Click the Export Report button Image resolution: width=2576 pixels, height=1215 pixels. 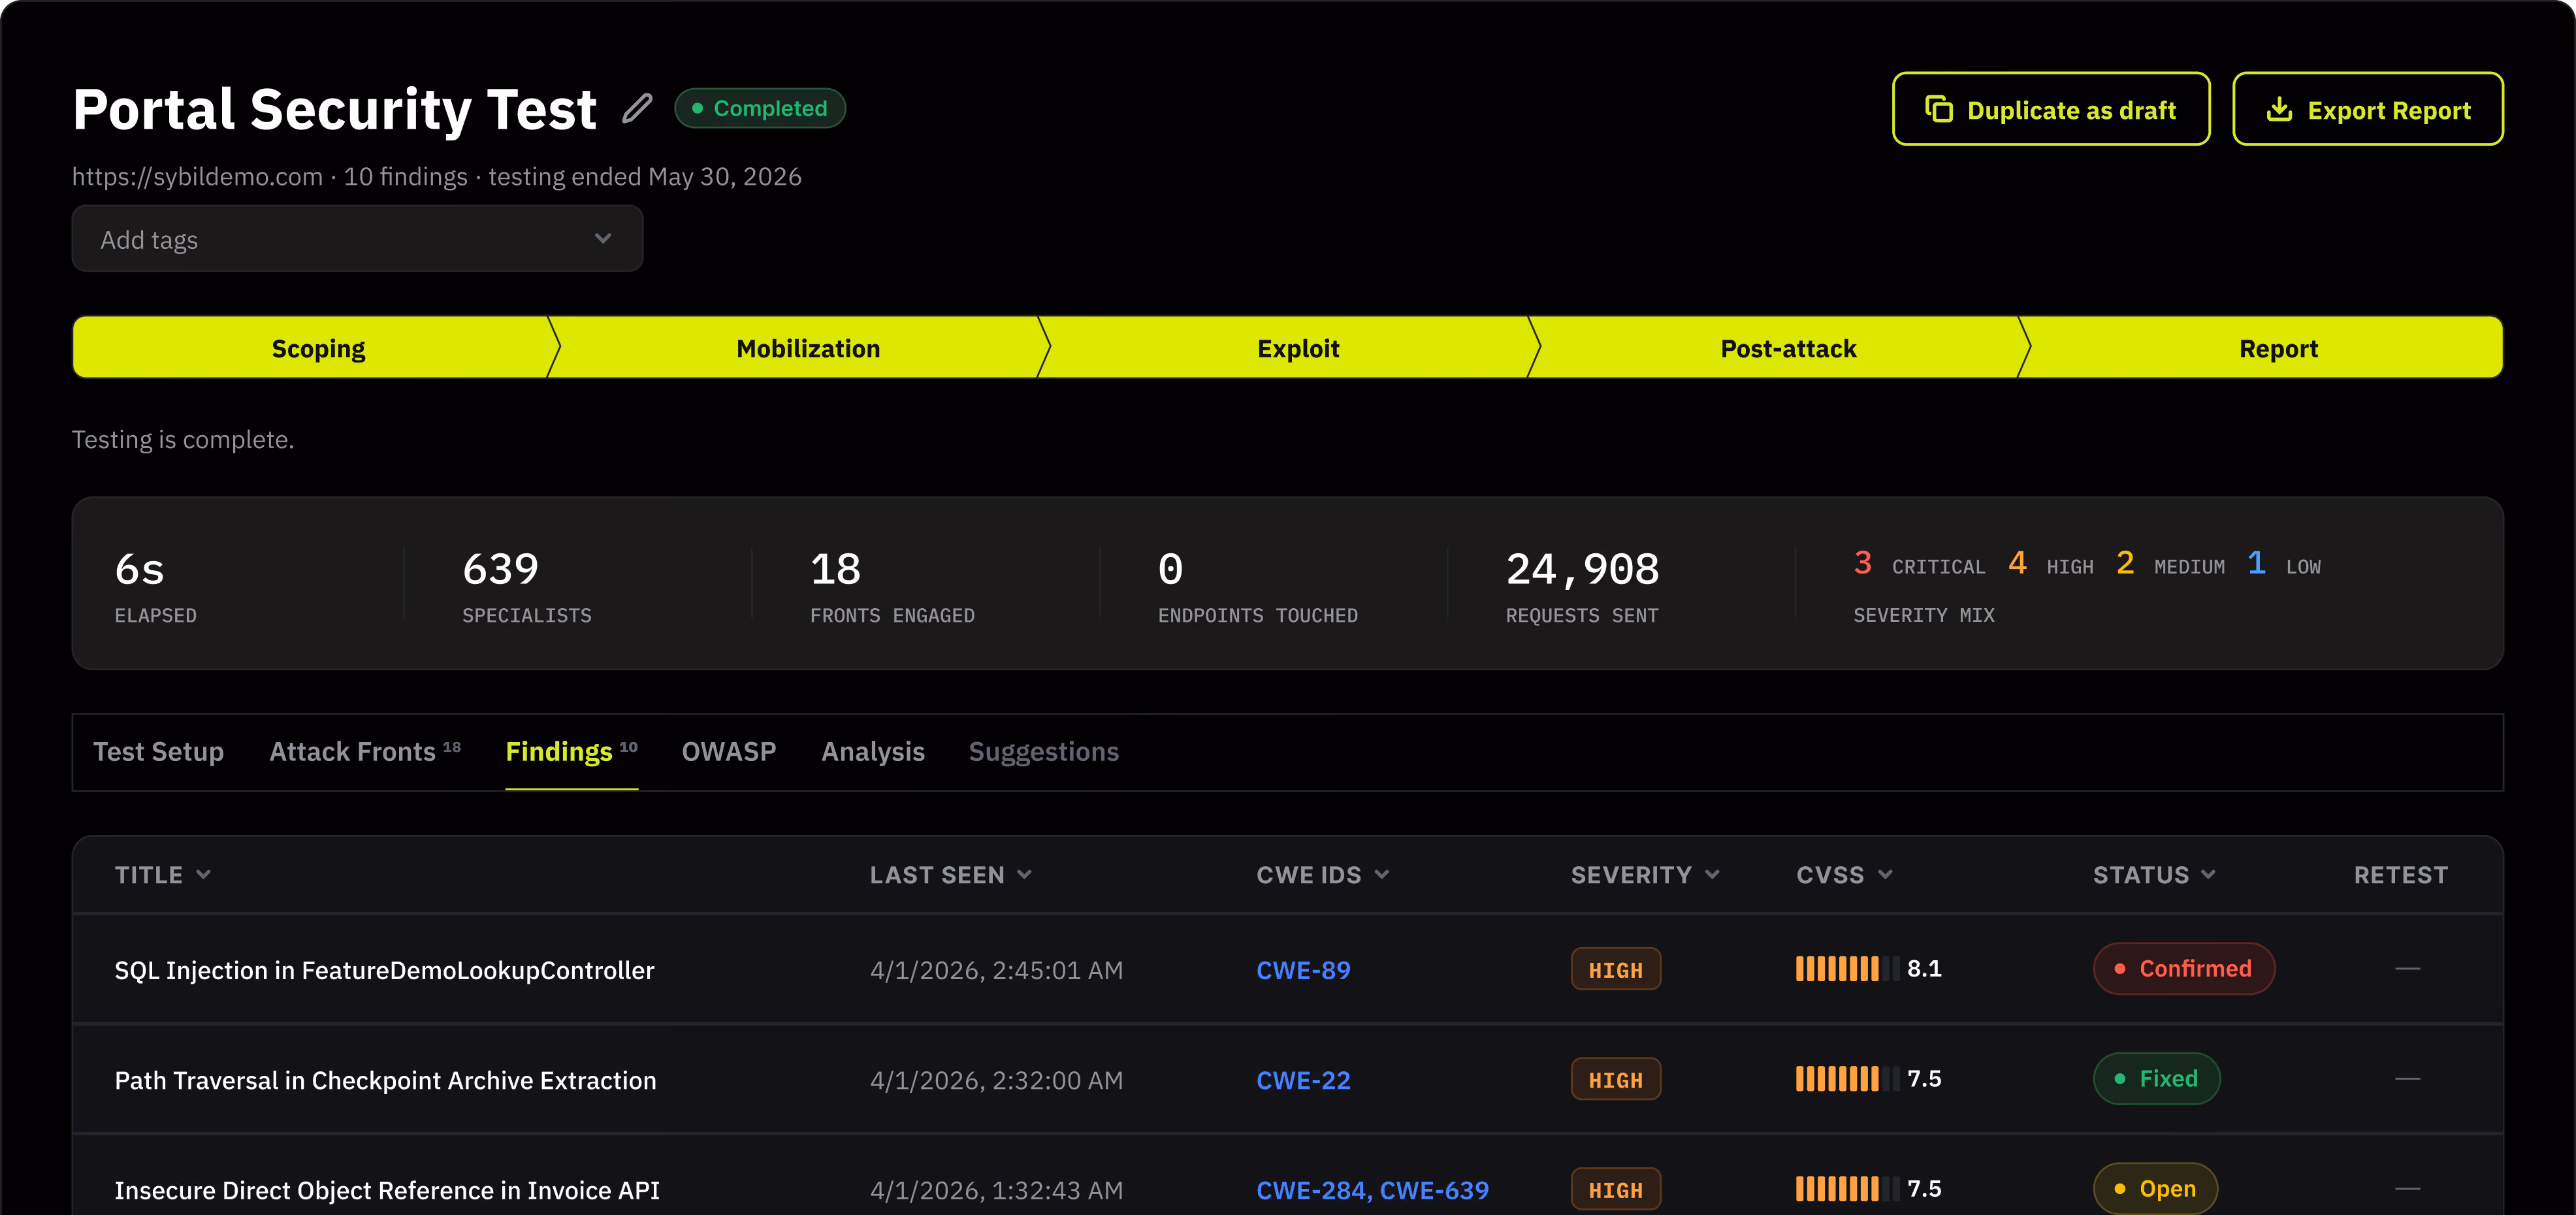coord(2367,109)
